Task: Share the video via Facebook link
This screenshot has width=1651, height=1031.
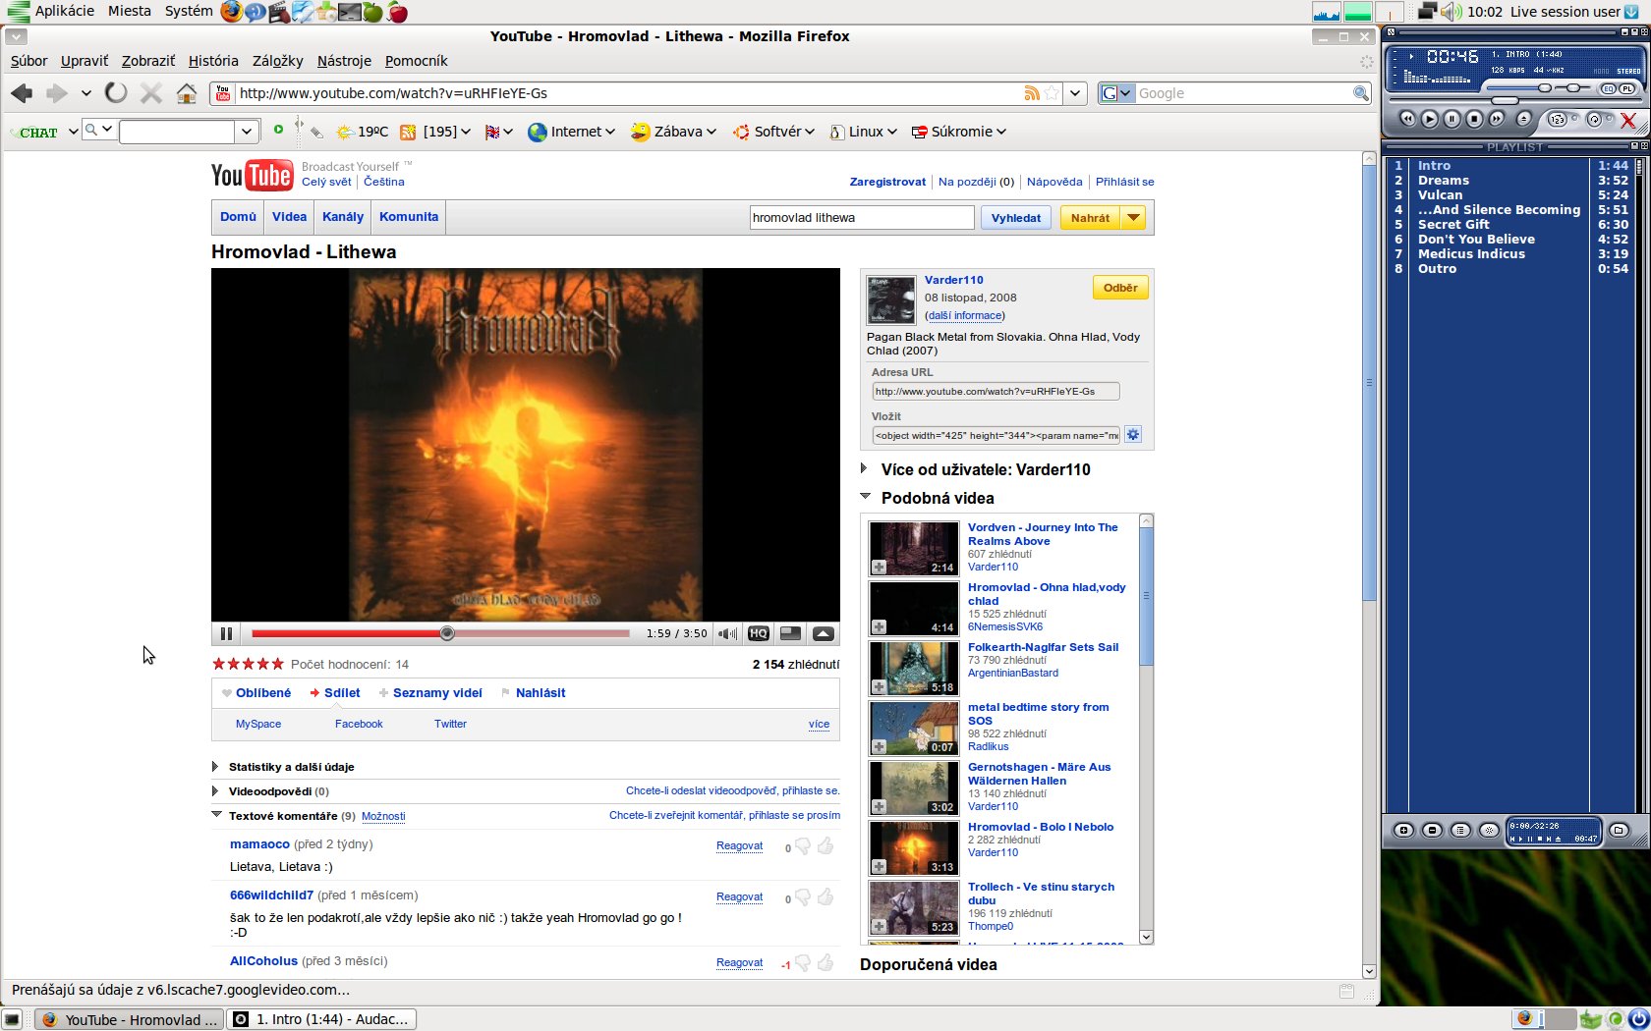Action: tap(359, 724)
